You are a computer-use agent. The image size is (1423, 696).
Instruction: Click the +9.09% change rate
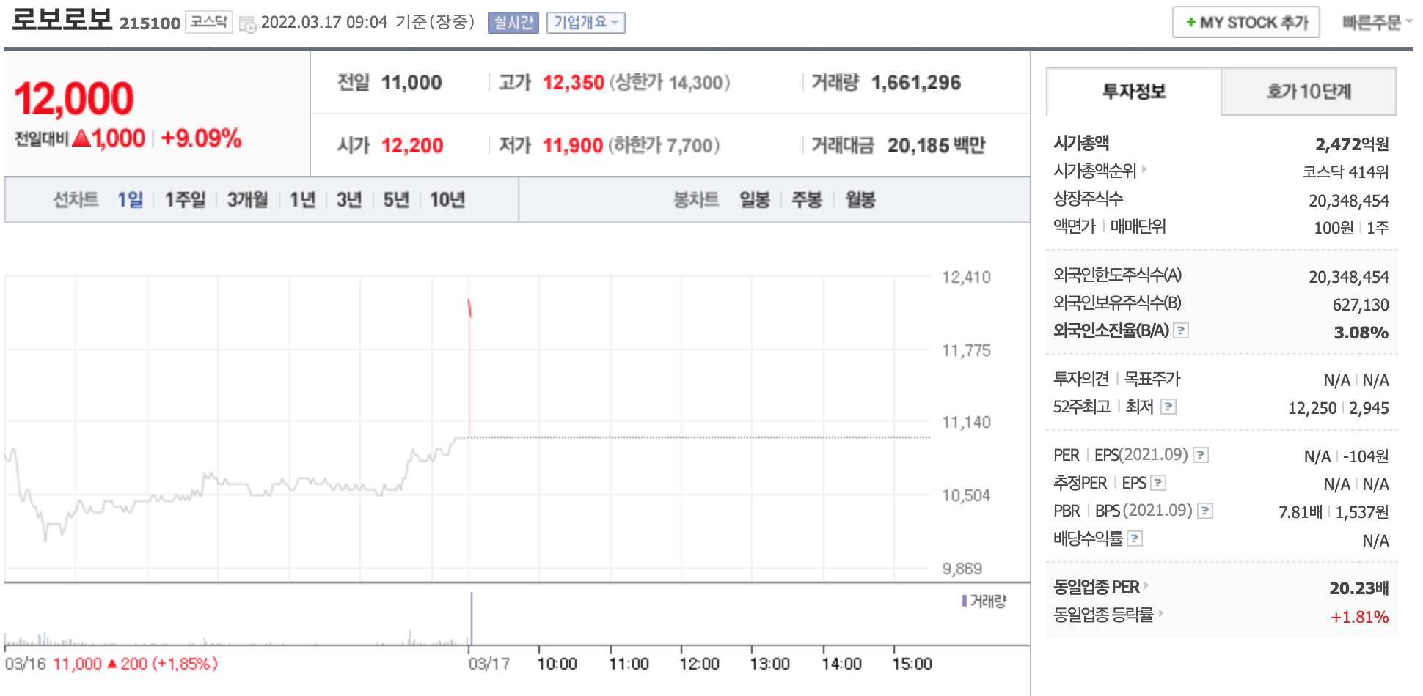tap(201, 138)
